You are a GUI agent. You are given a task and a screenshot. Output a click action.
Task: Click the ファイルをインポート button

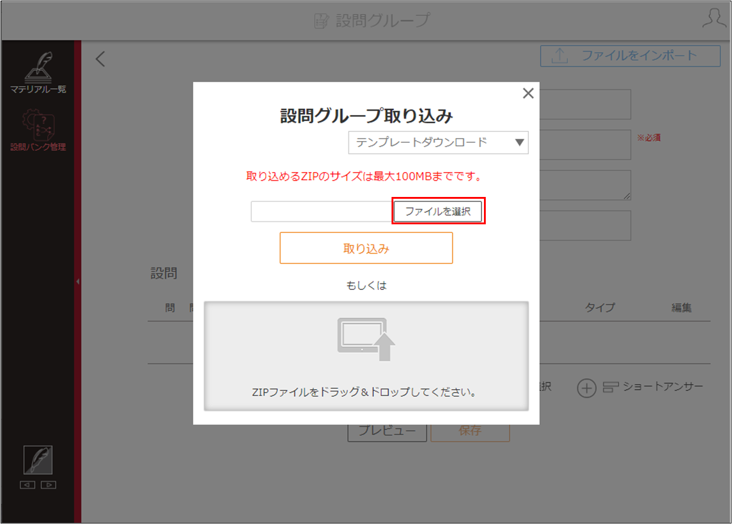(630, 56)
